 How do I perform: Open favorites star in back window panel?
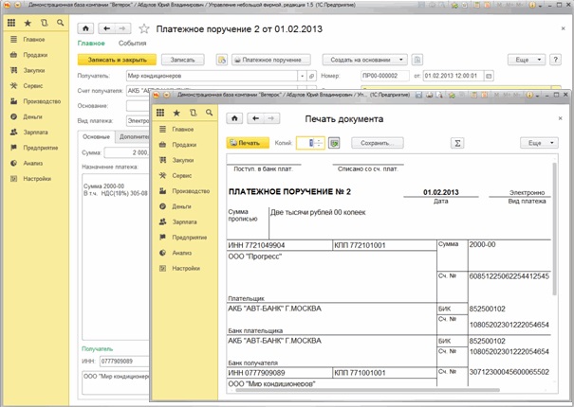(x=28, y=23)
